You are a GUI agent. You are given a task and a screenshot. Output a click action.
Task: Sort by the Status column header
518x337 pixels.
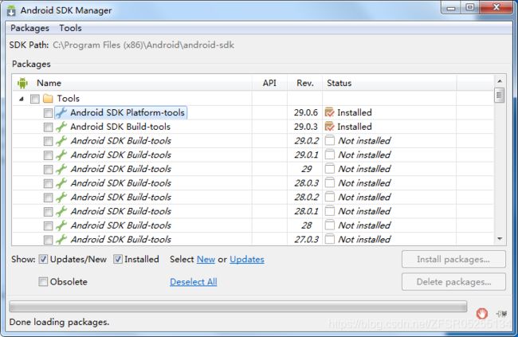pyautogui.click(x=390, y=83)
